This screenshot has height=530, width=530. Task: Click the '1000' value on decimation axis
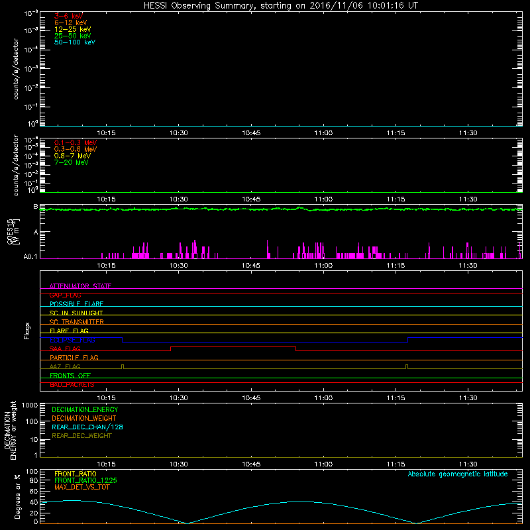(x=30, y=405)
